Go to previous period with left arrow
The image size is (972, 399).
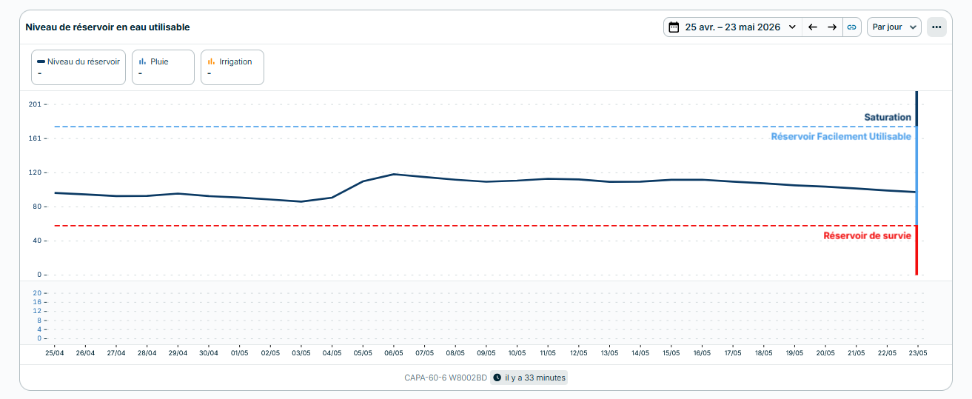tap(812, 27)
